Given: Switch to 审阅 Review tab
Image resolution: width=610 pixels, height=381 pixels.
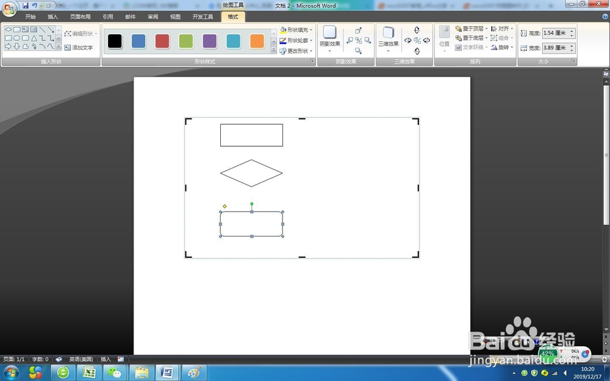Looking at the screenshot, I should (153, 16).
